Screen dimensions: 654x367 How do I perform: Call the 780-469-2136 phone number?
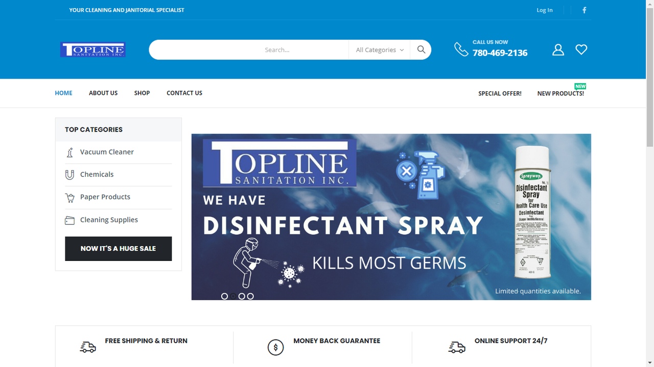500,53
